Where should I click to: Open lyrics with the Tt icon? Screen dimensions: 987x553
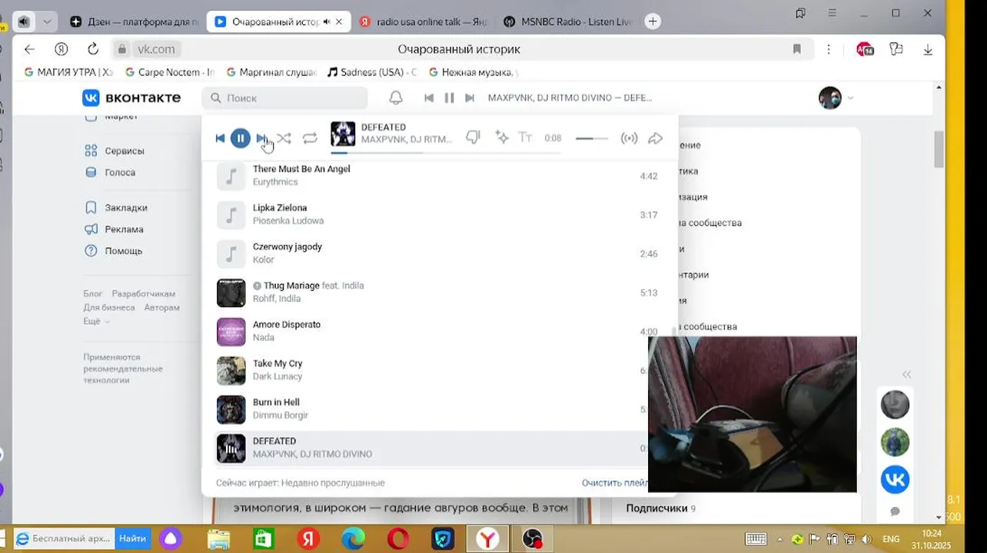(525, 137)
